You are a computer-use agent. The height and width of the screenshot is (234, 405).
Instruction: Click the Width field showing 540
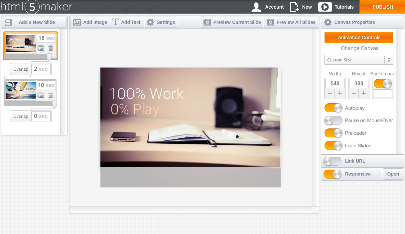tap(335, 83)
